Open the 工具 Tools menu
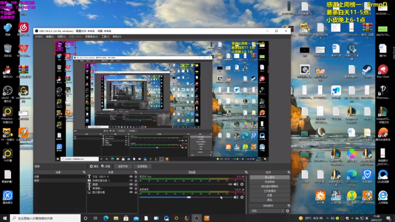 tap(106, 36)
